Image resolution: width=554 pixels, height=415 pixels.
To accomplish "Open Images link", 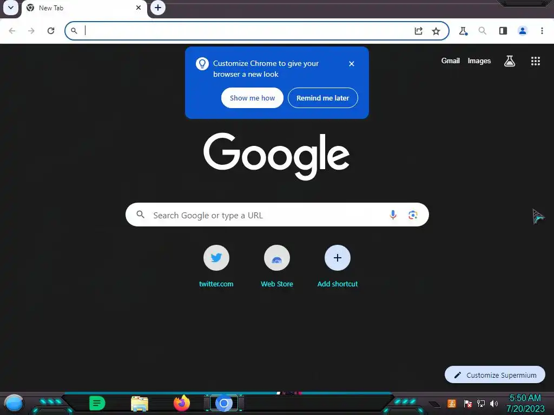I will click(x=479, y=61).
